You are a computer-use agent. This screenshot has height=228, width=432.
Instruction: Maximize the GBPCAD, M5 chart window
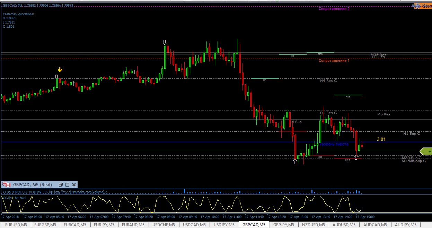[x=67, y=184]
